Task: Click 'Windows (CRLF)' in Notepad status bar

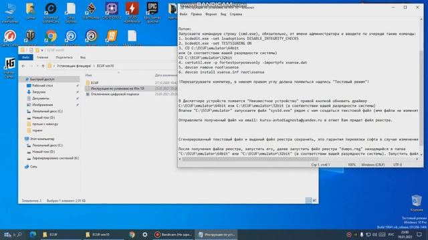Action: click(x=373, y=165)
